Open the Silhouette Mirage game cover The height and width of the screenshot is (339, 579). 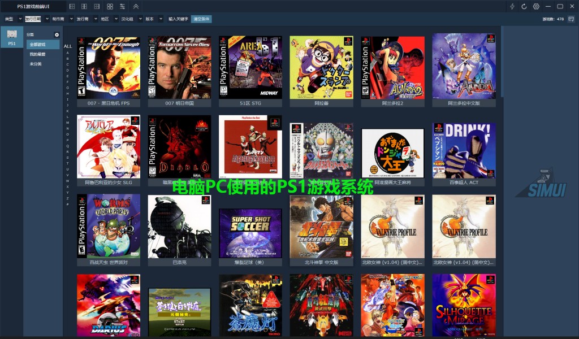[x=464, y=305]
